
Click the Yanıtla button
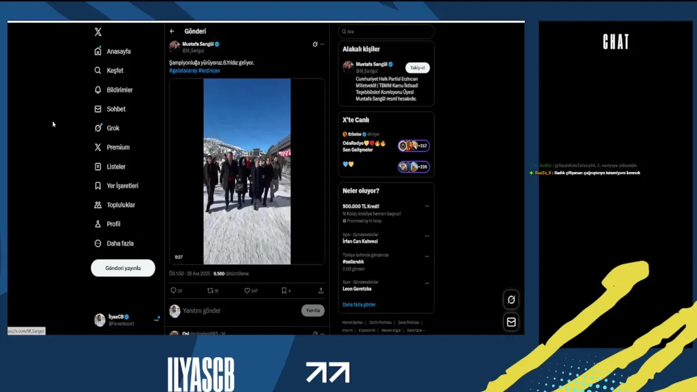(313, 310)
